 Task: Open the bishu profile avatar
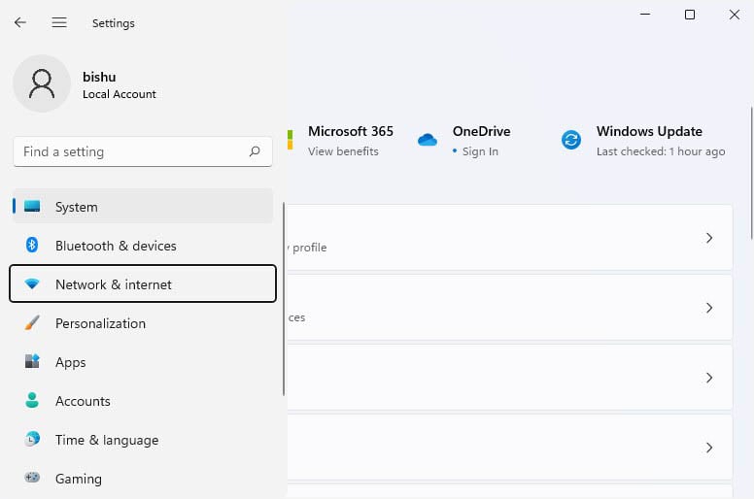(x=42, y=83)
